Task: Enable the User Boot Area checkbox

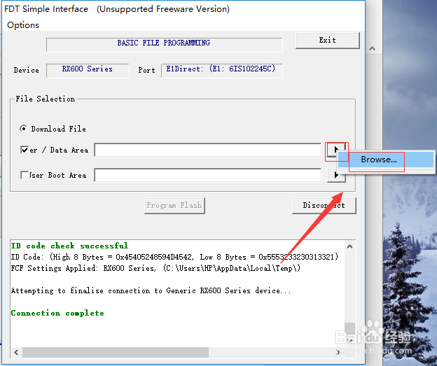Action: [25, 175]
